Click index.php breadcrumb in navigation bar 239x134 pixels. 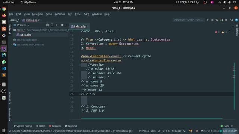30,20
